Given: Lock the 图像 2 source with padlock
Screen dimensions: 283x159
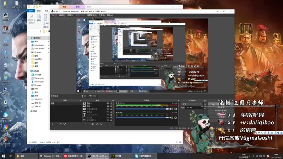Looking at the screenshot, I should click(111, 104).
